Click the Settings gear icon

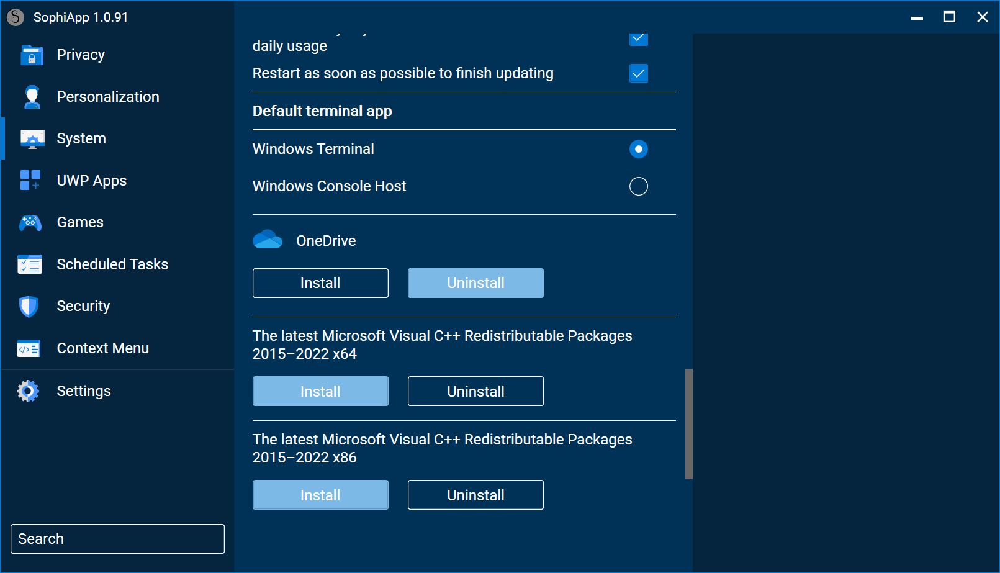[x=29, y=391]
